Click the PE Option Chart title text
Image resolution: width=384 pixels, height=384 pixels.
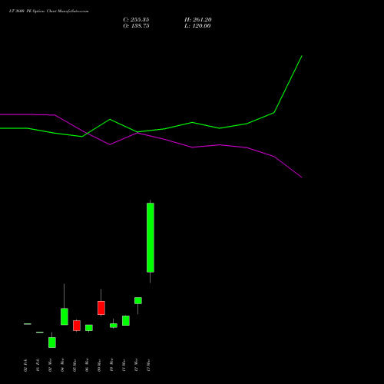pos(48,11)
